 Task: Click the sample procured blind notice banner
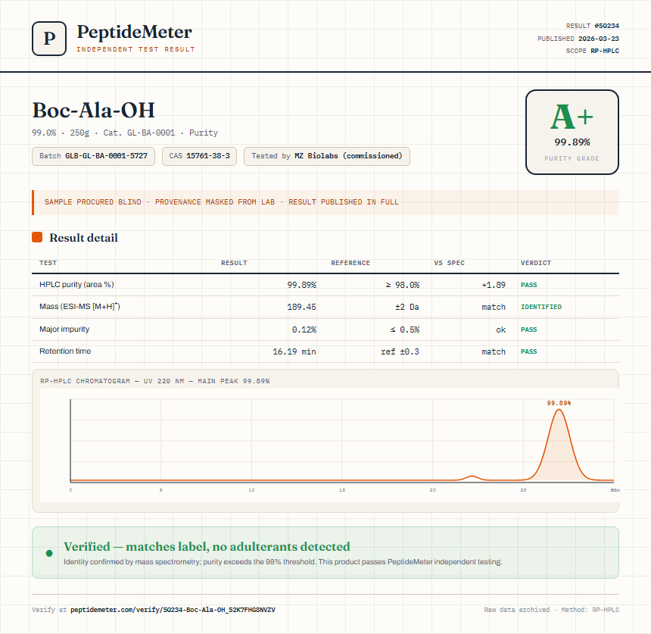point(325,202)
